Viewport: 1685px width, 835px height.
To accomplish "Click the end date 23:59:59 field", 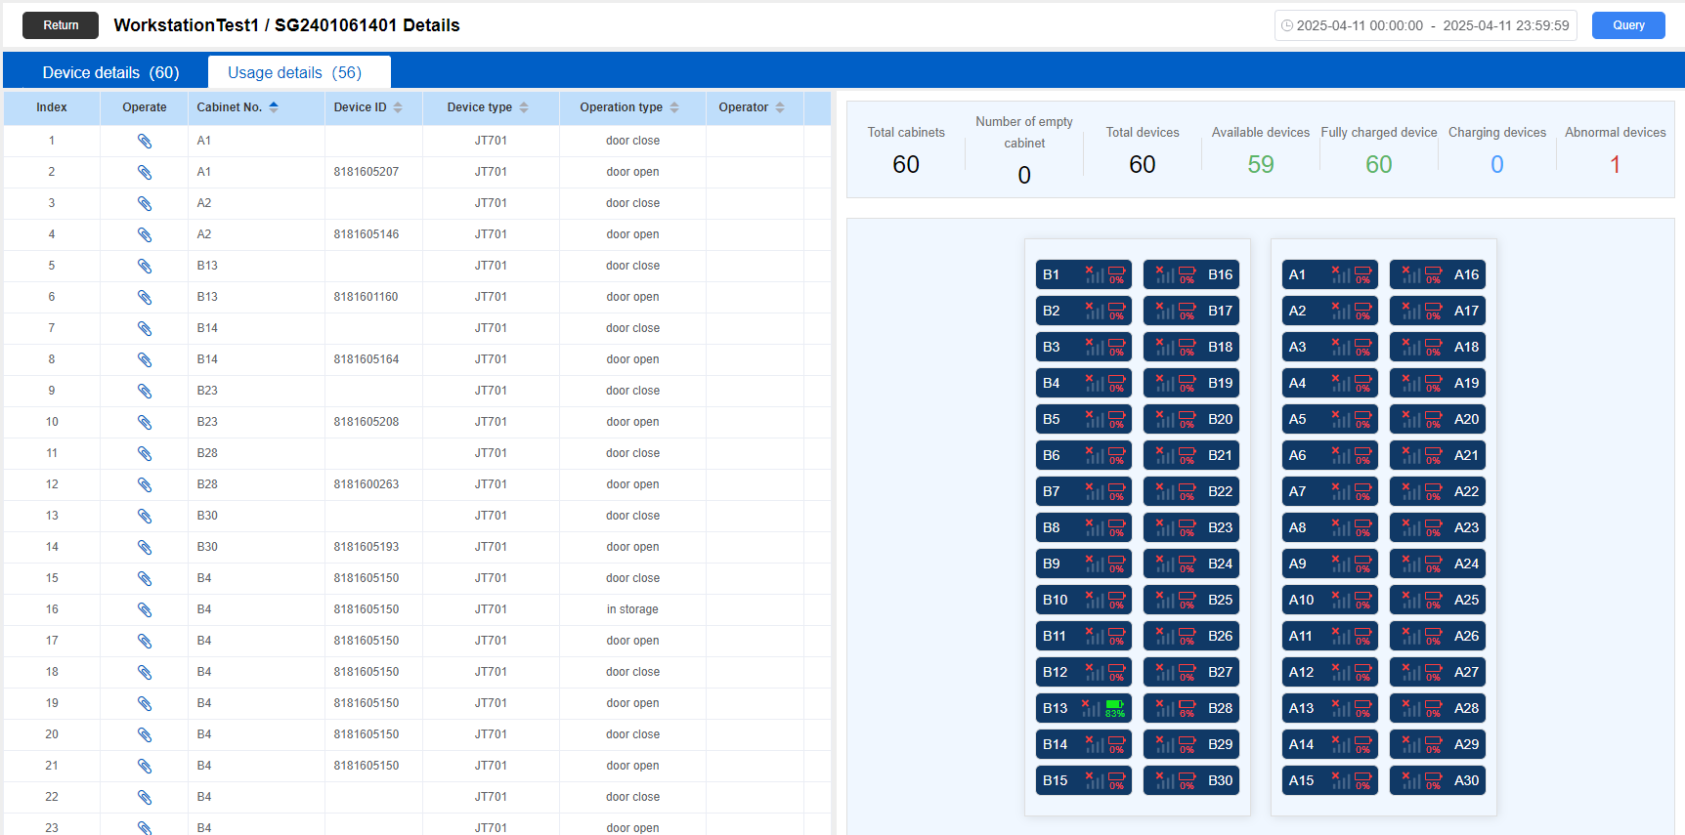I will (x=1505, y=25).
